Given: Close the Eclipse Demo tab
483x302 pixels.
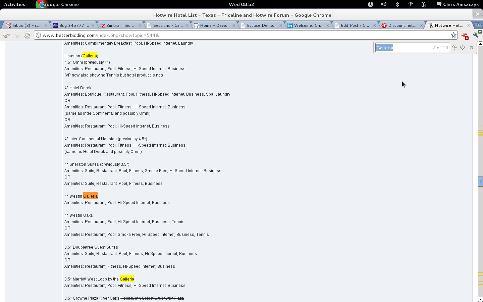Looking at the screenshot, I should [281, 26].
